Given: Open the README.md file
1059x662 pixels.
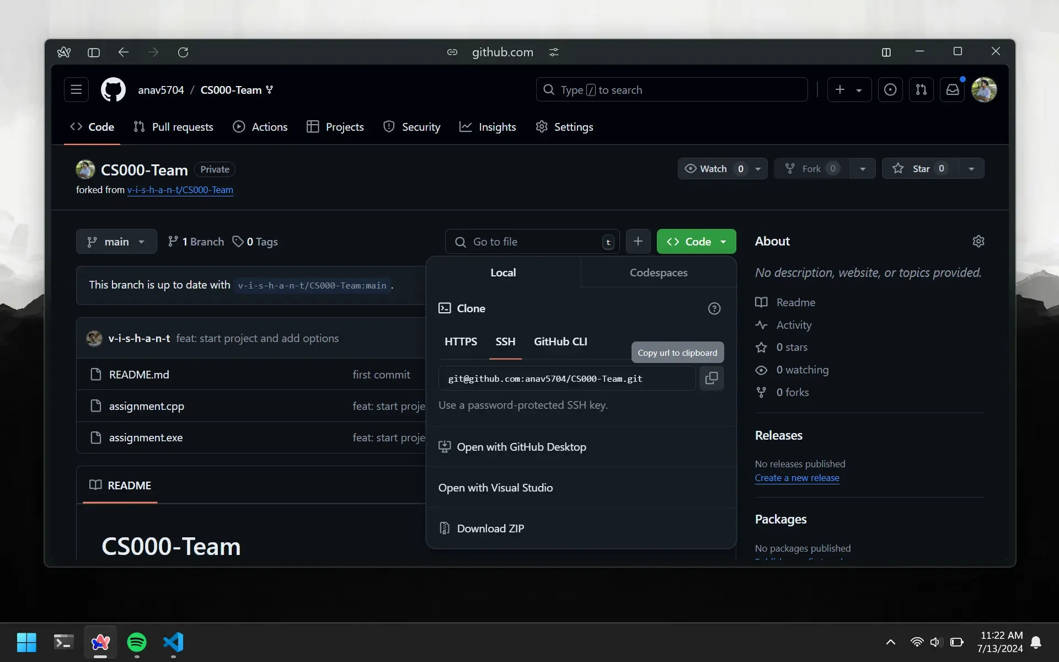Looking at the screenshot, I should pos(139,375).
